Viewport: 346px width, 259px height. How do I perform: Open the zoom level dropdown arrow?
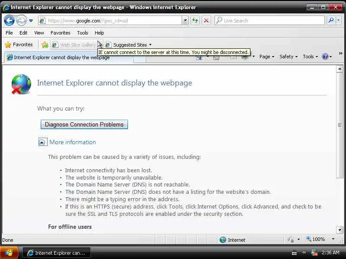tap(333, 240)
